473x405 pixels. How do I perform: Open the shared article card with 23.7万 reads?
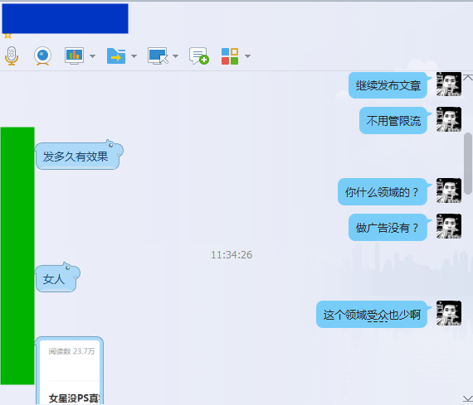click(70, 371)
